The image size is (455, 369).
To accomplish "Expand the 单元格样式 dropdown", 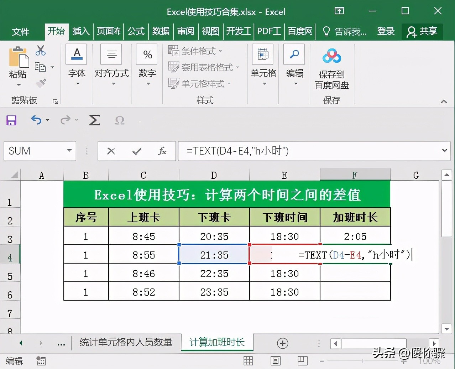I will (x=229, y=84).
